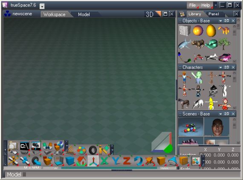This screenshot has height=180, width=243.
Task: Select the green goblin character
Action: coord(197,77)
